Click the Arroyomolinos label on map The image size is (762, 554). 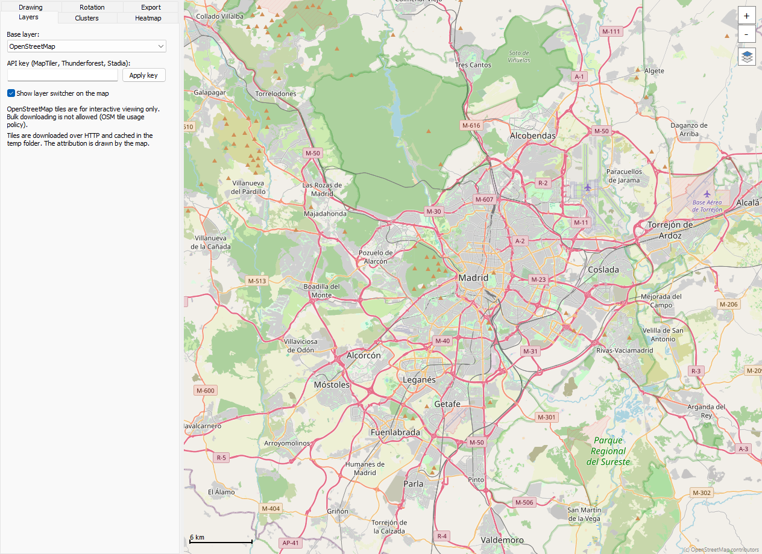click(x=287, y=443)
